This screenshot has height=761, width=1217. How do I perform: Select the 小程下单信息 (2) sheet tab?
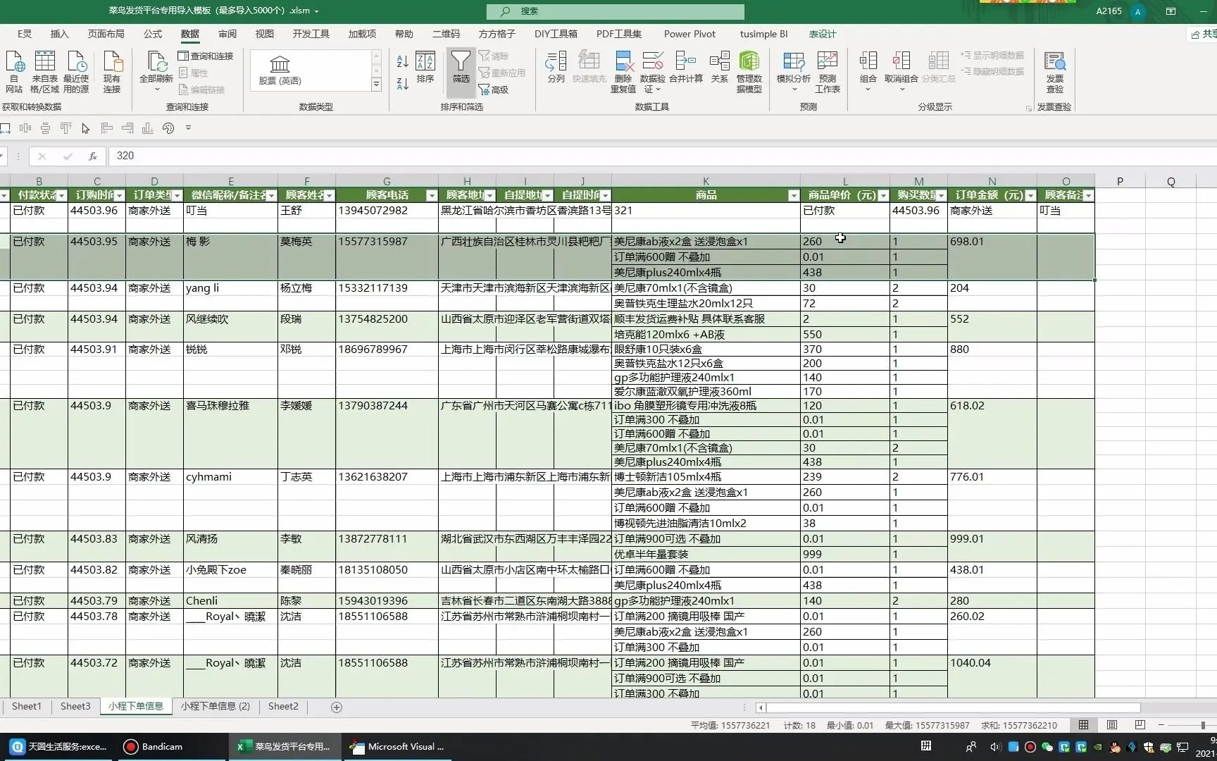(216, 706)
